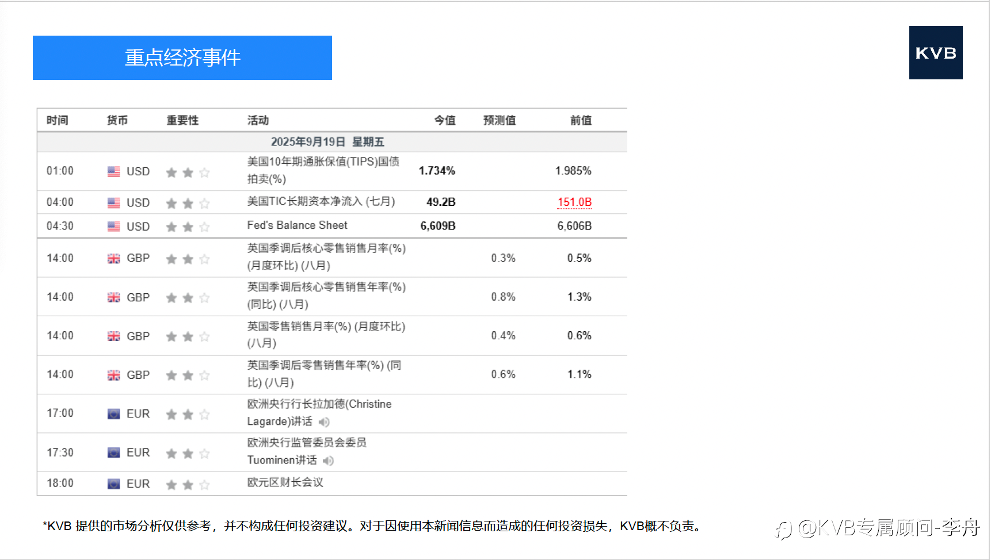
Task: Click importance stars for the TIC flows row
Action: 188,204
